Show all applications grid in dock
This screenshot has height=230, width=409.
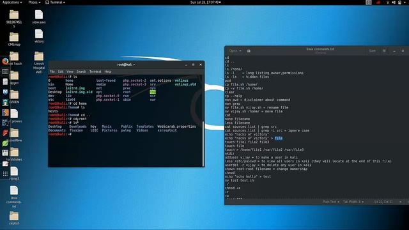(5, 174)
